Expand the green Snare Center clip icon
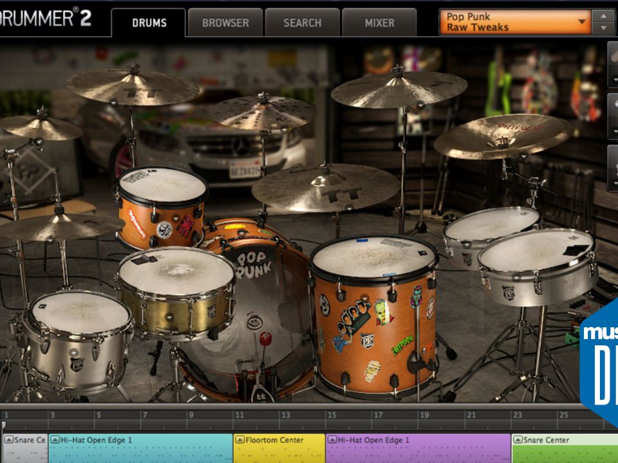 point(518,440)
